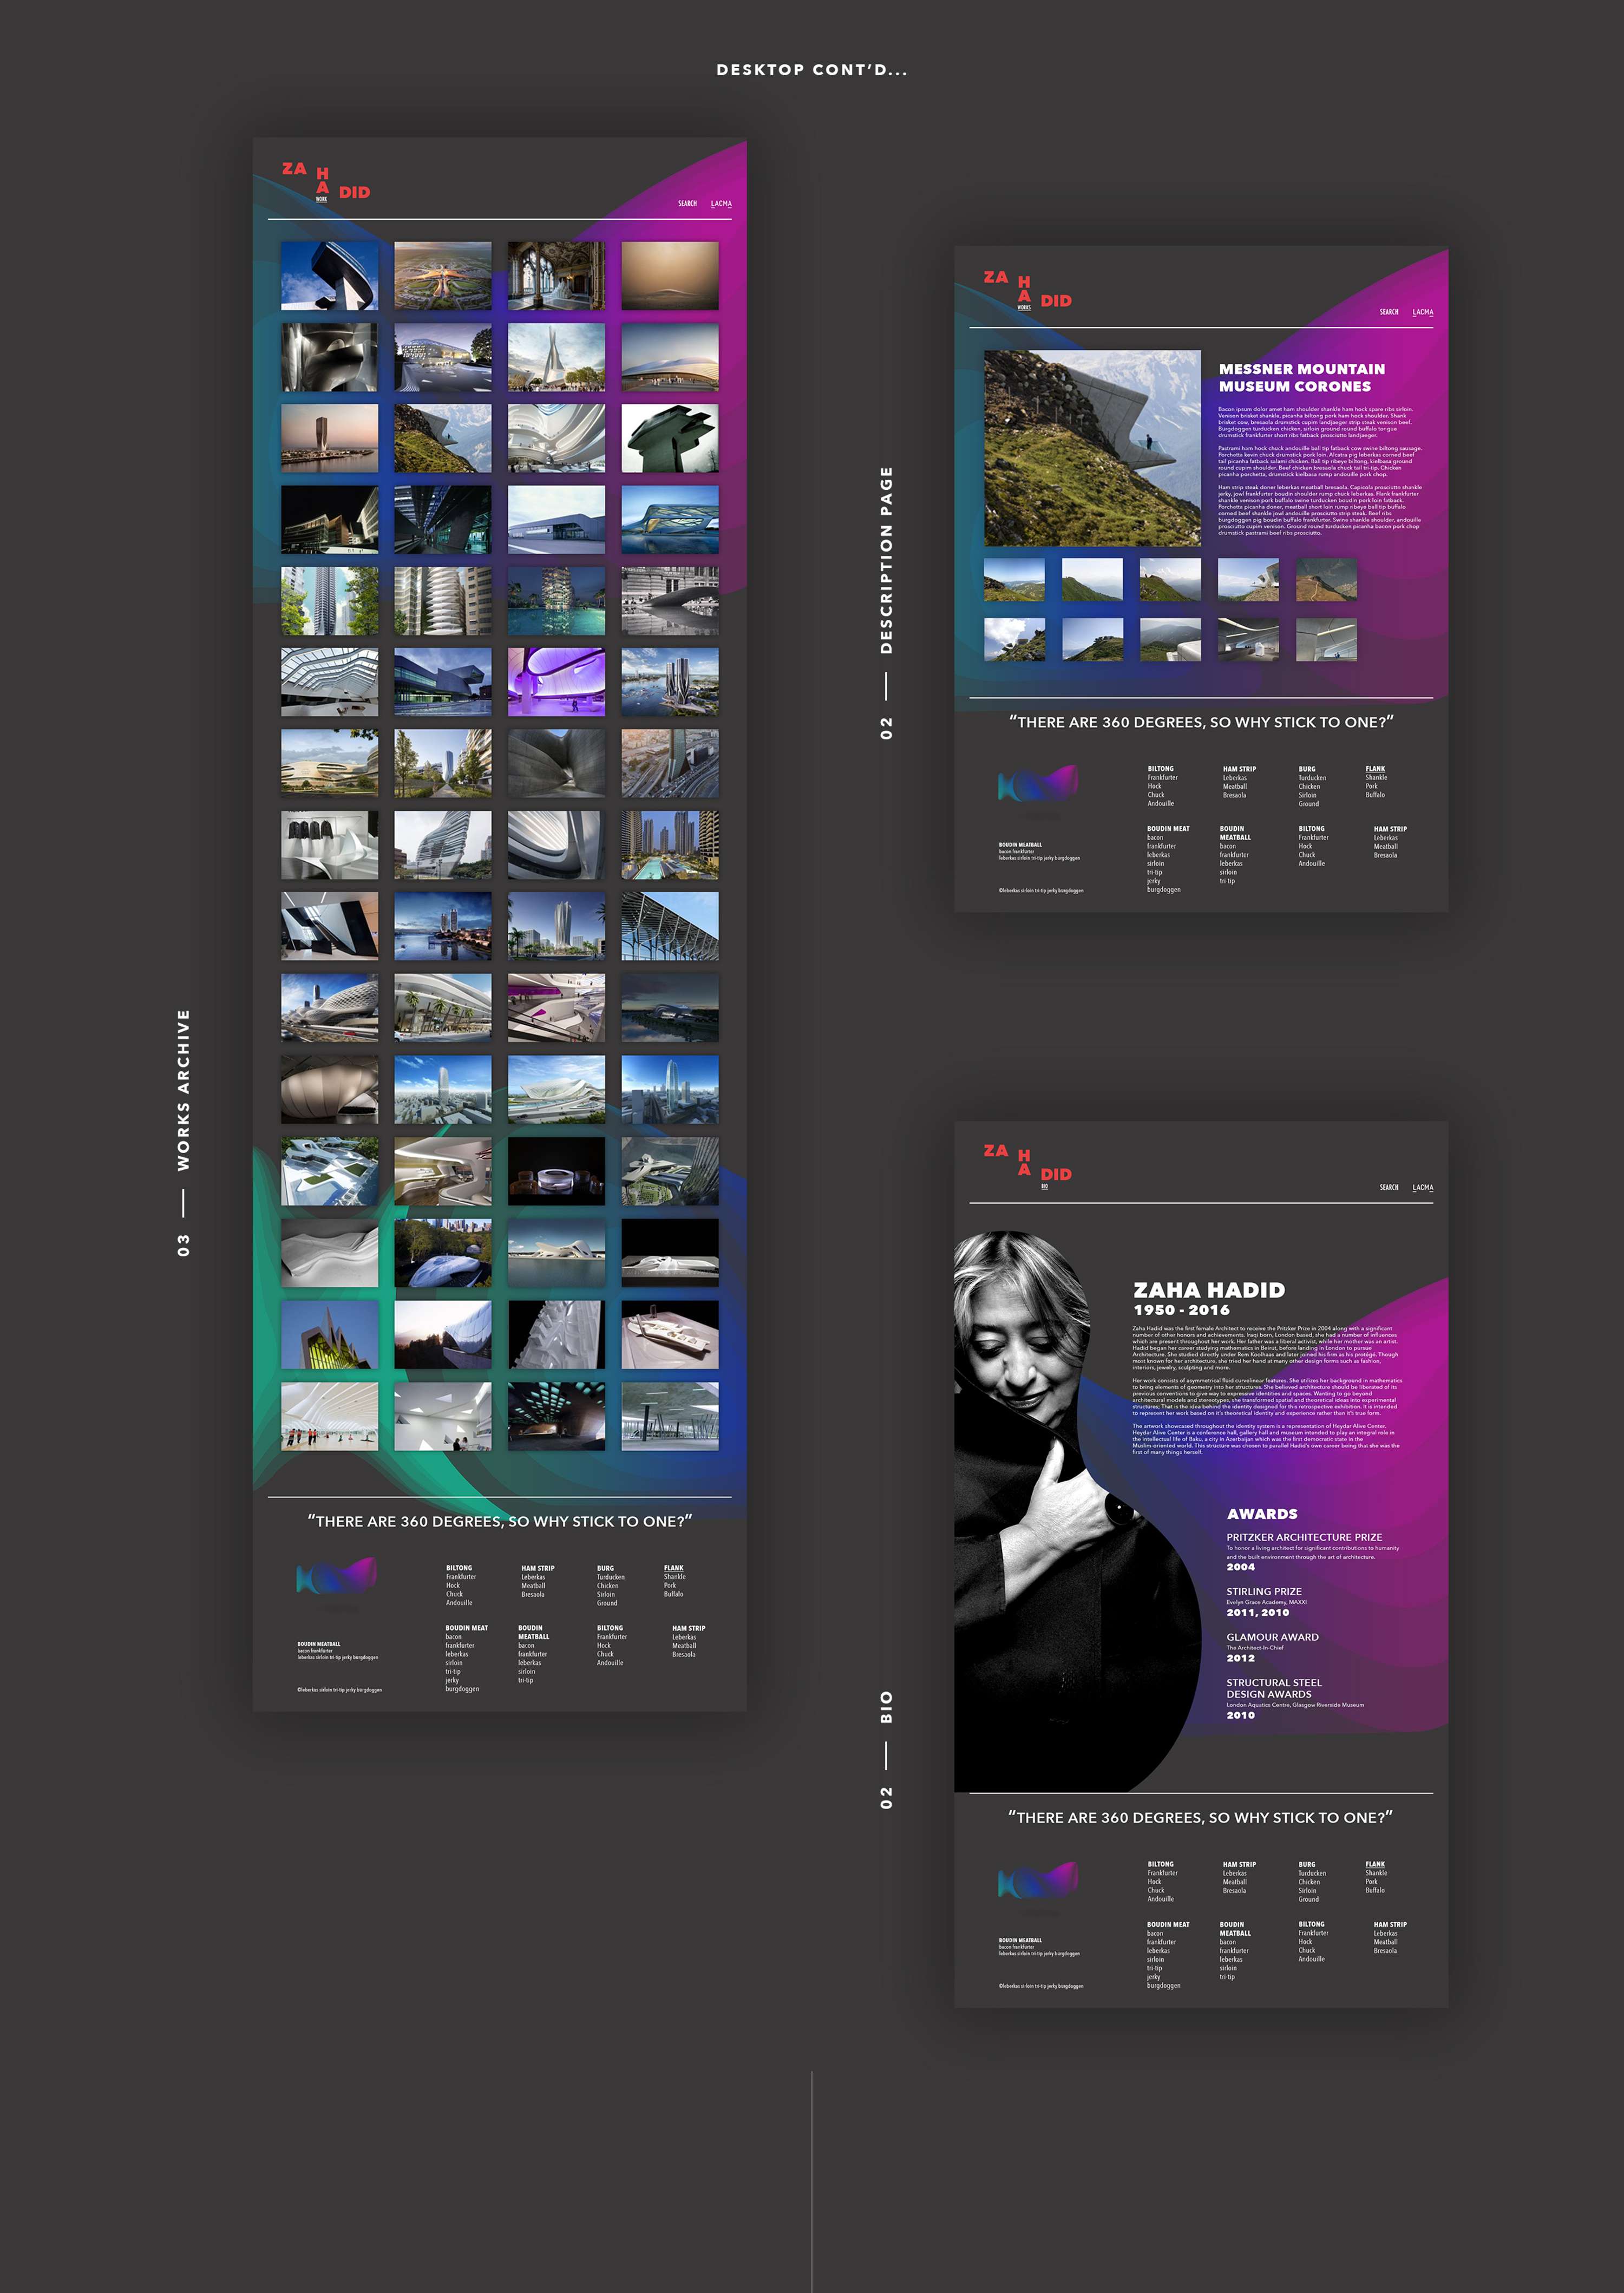Click the gradient blob footer logo on Works Archive page
The image size is (1624, 2293).
point(337,1575)
